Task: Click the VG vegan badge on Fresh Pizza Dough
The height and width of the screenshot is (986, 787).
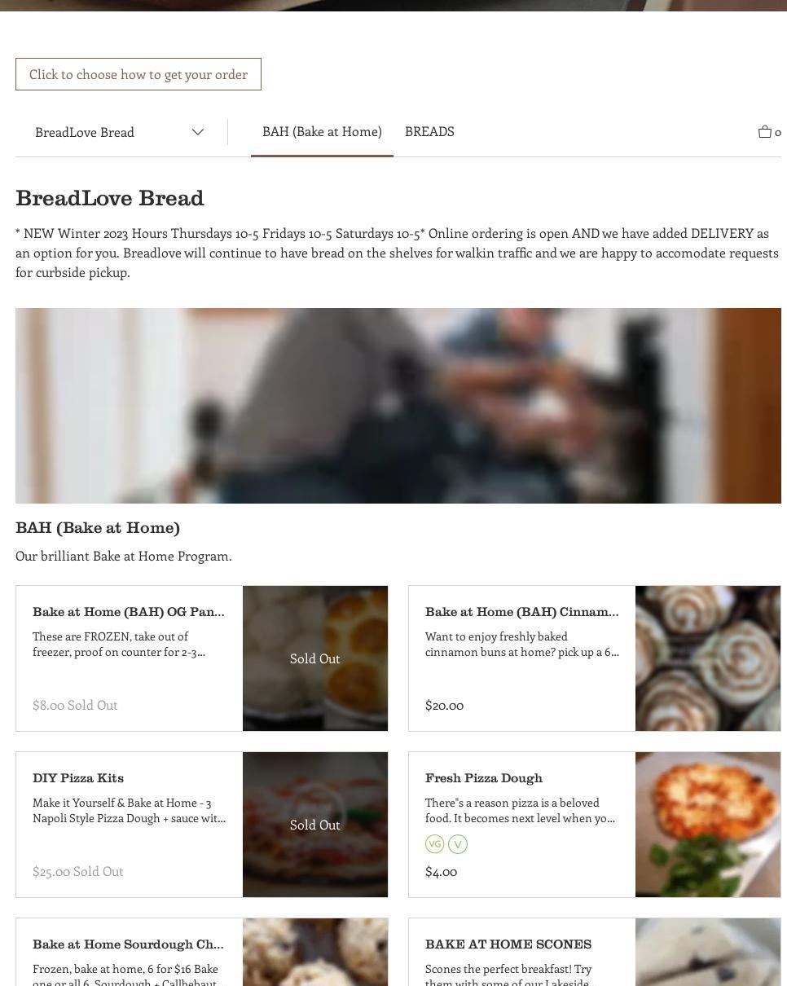Action: [x=435, y=844]
